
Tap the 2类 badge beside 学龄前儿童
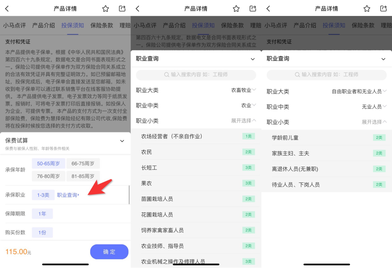(x=379, y=138)
